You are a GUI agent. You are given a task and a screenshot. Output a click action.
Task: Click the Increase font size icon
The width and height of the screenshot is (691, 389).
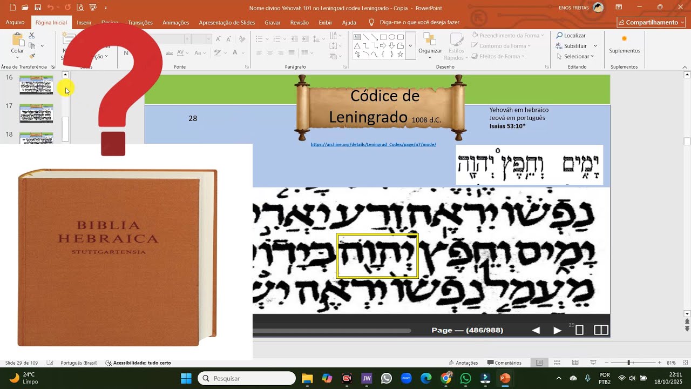218,39
